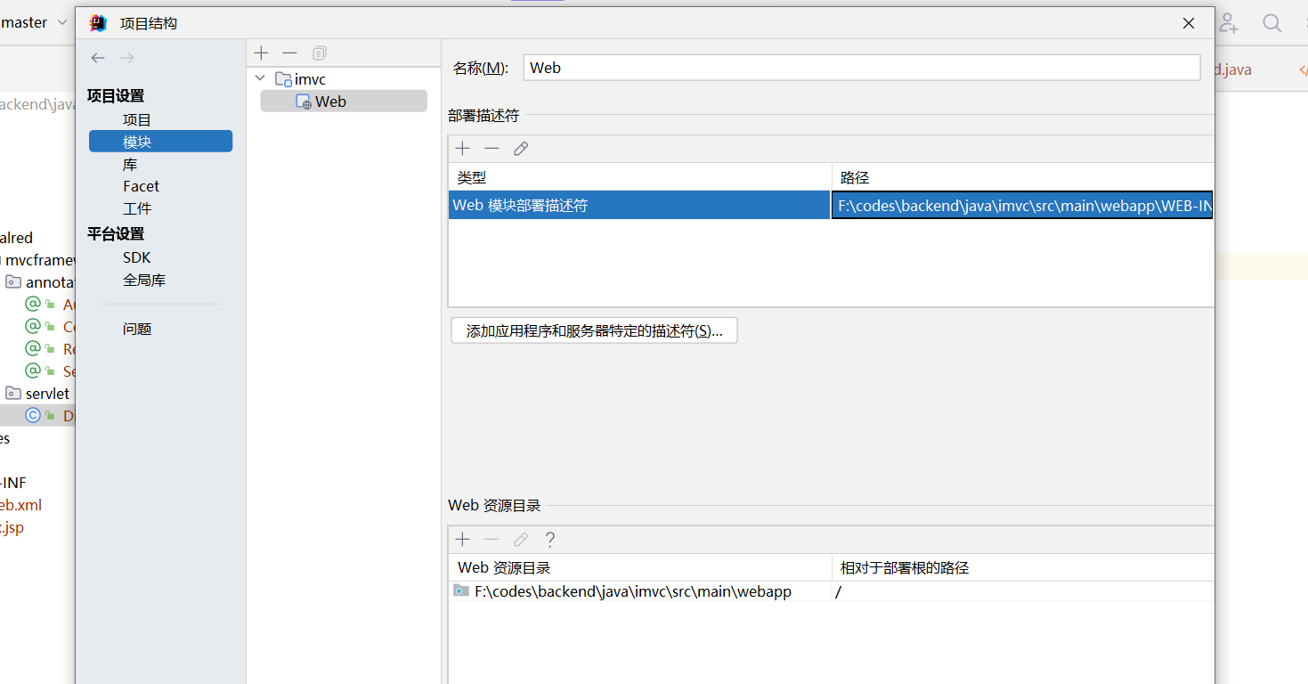Add a Web resource directory
This screenshot has height=684, width=1308.
462,539
